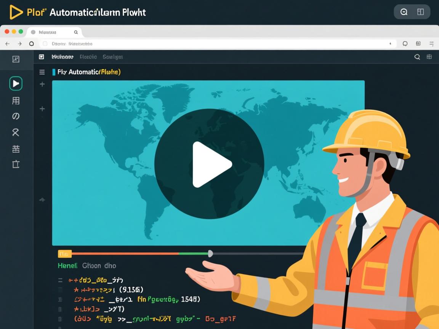This screenshot has height=329, width=439.
Task: Click the search icon in the app toolbar
Action: (417, 57)
